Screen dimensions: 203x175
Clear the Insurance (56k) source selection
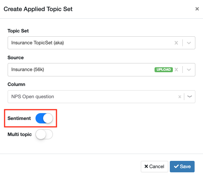tap(176, 70)
